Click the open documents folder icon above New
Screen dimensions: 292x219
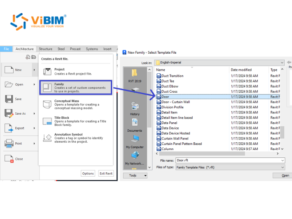(x=34, y=57)
